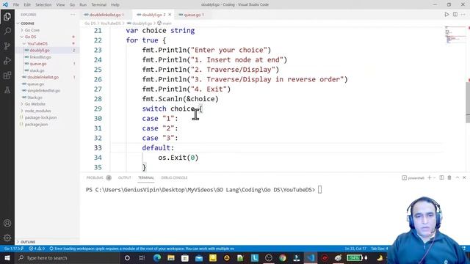This screenshot has width=470, height=264.
Task: Click the Tab Size indicator in the status bar
Action: tap(379, 249)
